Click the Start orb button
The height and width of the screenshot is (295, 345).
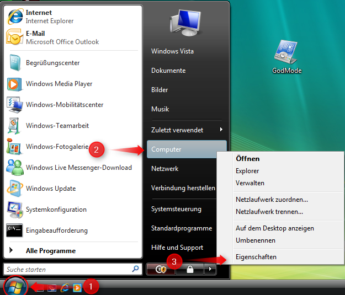point(15,286)
